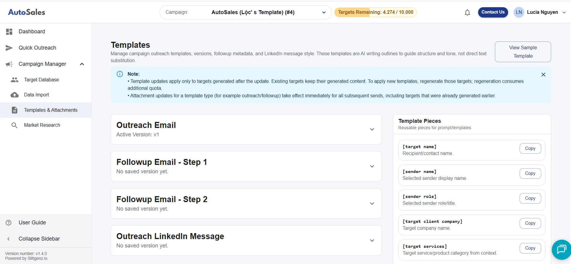The image size is (571, 264).
Task: Click the Lucia Nguyen user name
Action: [542, 12]
